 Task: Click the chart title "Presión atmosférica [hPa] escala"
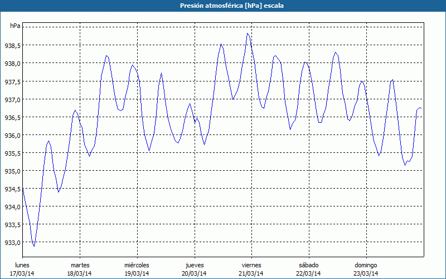[223, 5]
